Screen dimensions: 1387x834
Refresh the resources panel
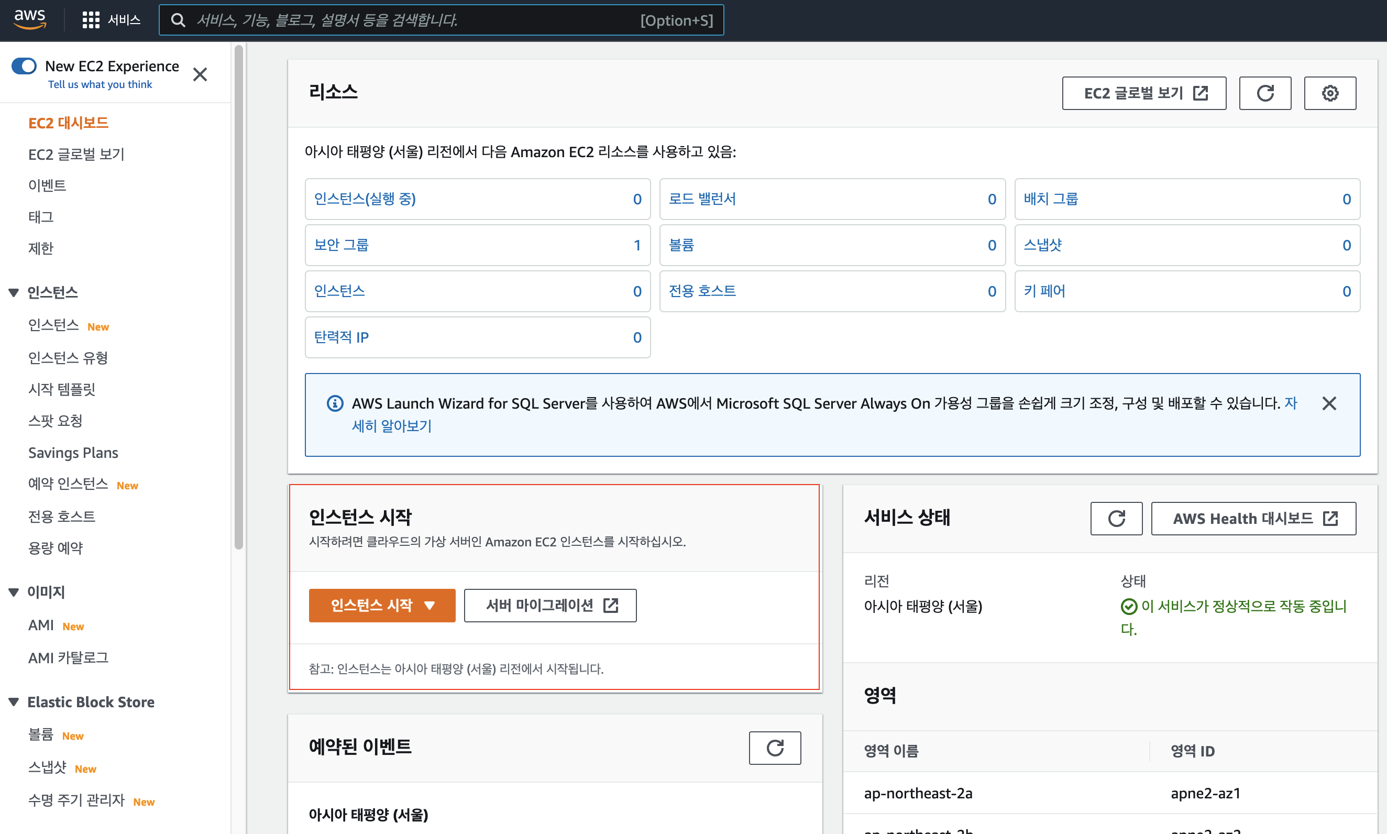pos(1264,93)
